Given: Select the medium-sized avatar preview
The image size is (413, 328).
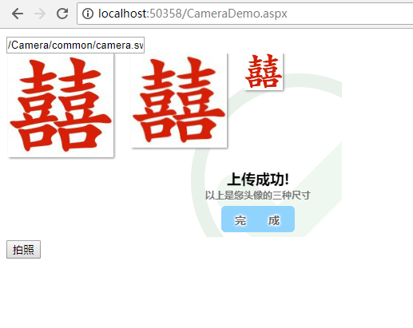Looking at the screenshot, I should coord(179,101).
